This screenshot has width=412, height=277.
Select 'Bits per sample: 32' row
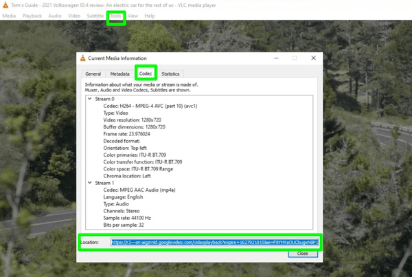tap(124, 225)
